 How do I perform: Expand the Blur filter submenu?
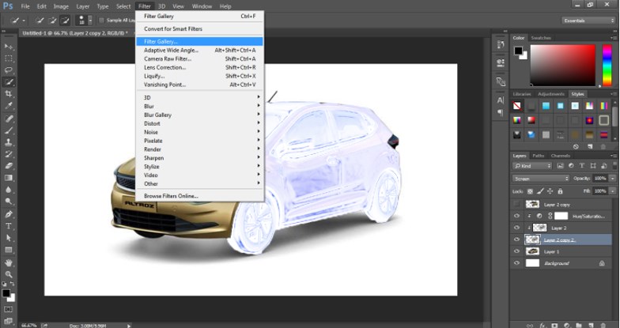(x=200, y=106)
